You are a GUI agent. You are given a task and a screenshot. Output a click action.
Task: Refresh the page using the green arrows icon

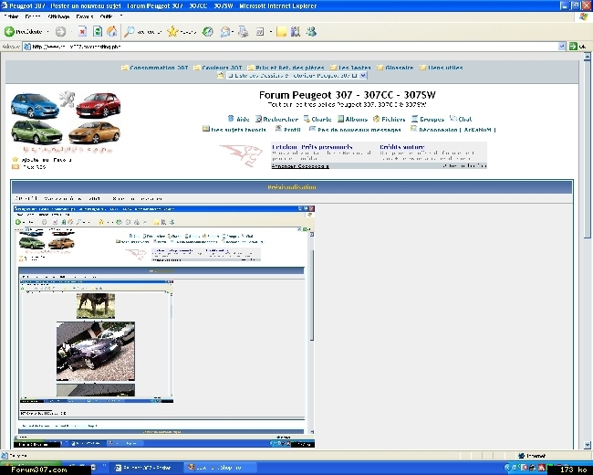click(x=98, y=32)
